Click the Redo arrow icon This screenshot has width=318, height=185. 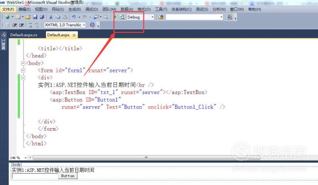coord(85,17)
